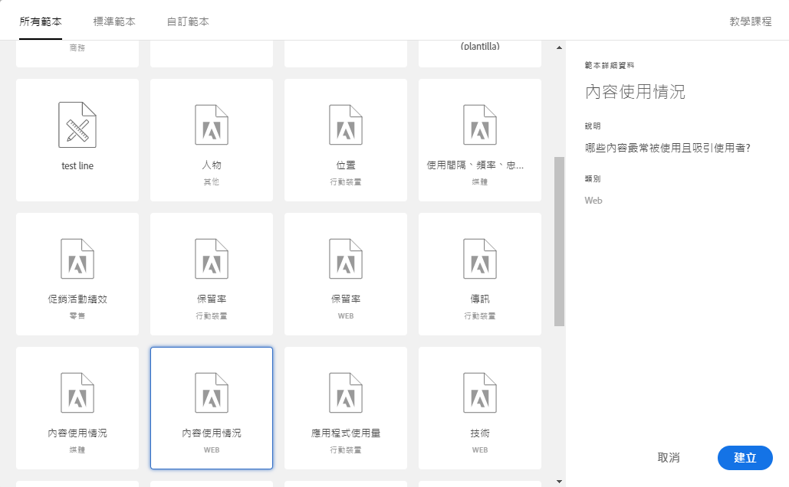Select the 人物 template icon

[x=212, y=125]
